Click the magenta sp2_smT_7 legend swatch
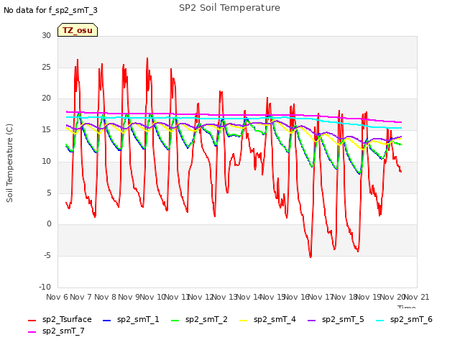This screenshot has height=345, width=460. [x=32, y=332]
